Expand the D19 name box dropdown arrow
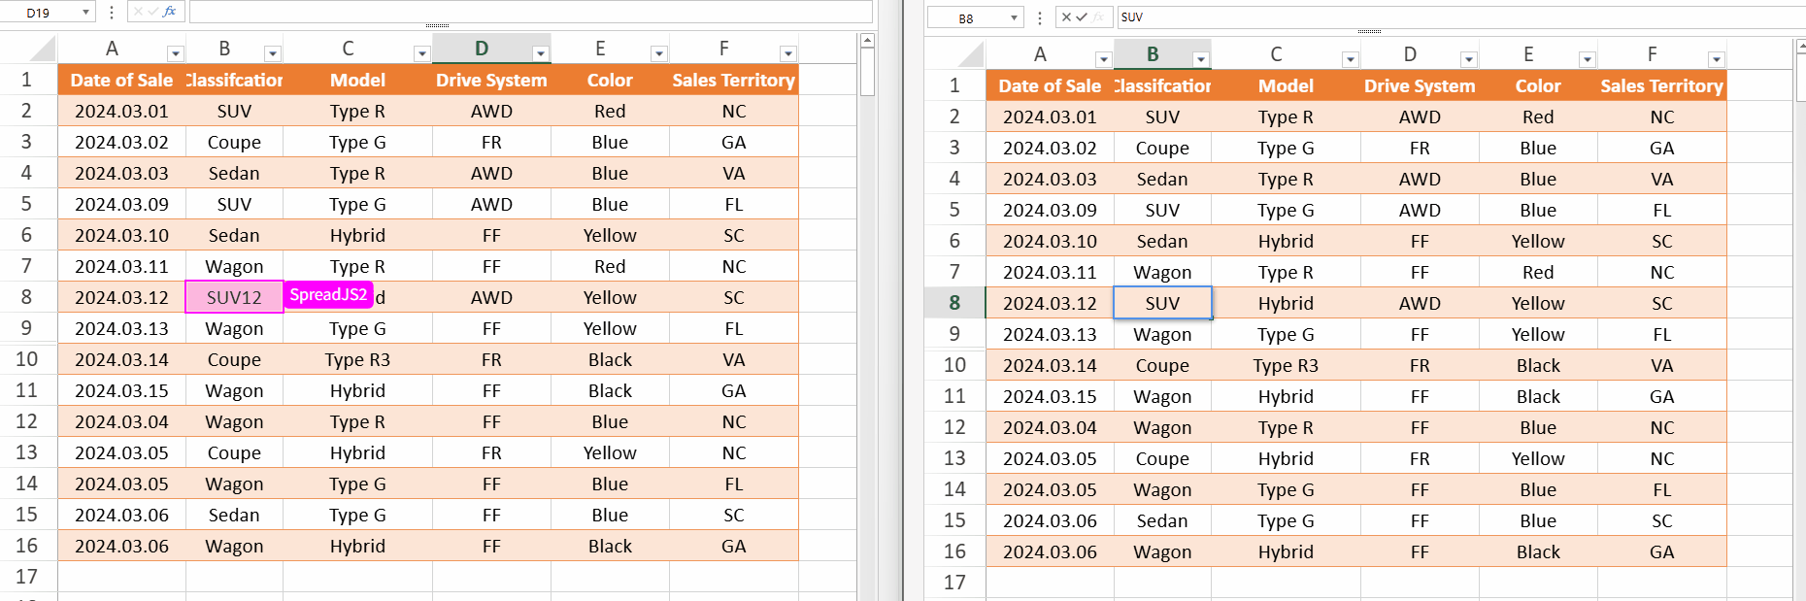This screenshot has height=601, width=1806. tap(86, 13)
